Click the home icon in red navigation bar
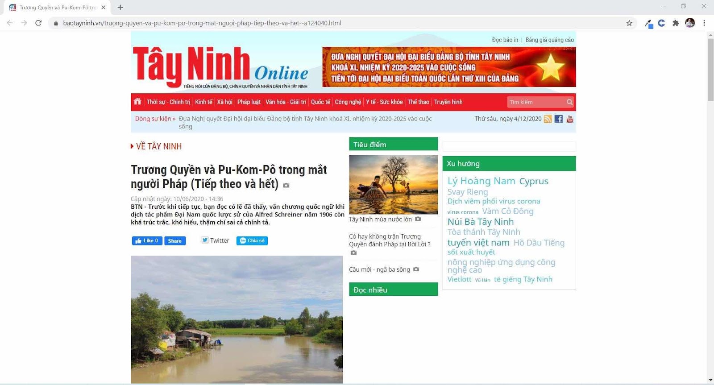This screenshot has height=385, width=714. coord(137,102)
